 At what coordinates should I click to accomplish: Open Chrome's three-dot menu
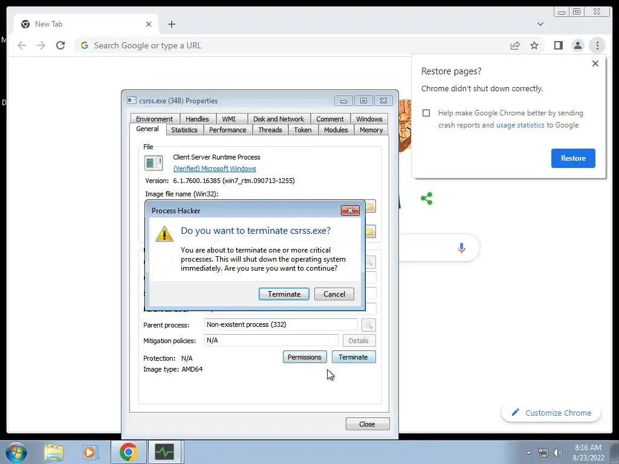click(597, 46)
